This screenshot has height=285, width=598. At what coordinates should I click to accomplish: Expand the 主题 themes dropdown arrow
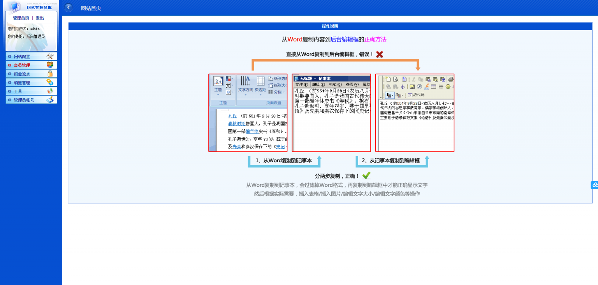pos(218,95)
